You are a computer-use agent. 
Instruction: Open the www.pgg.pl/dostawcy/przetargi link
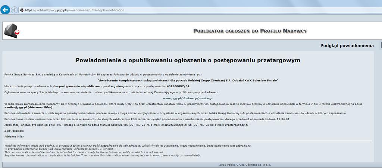(x=188, y=98)
